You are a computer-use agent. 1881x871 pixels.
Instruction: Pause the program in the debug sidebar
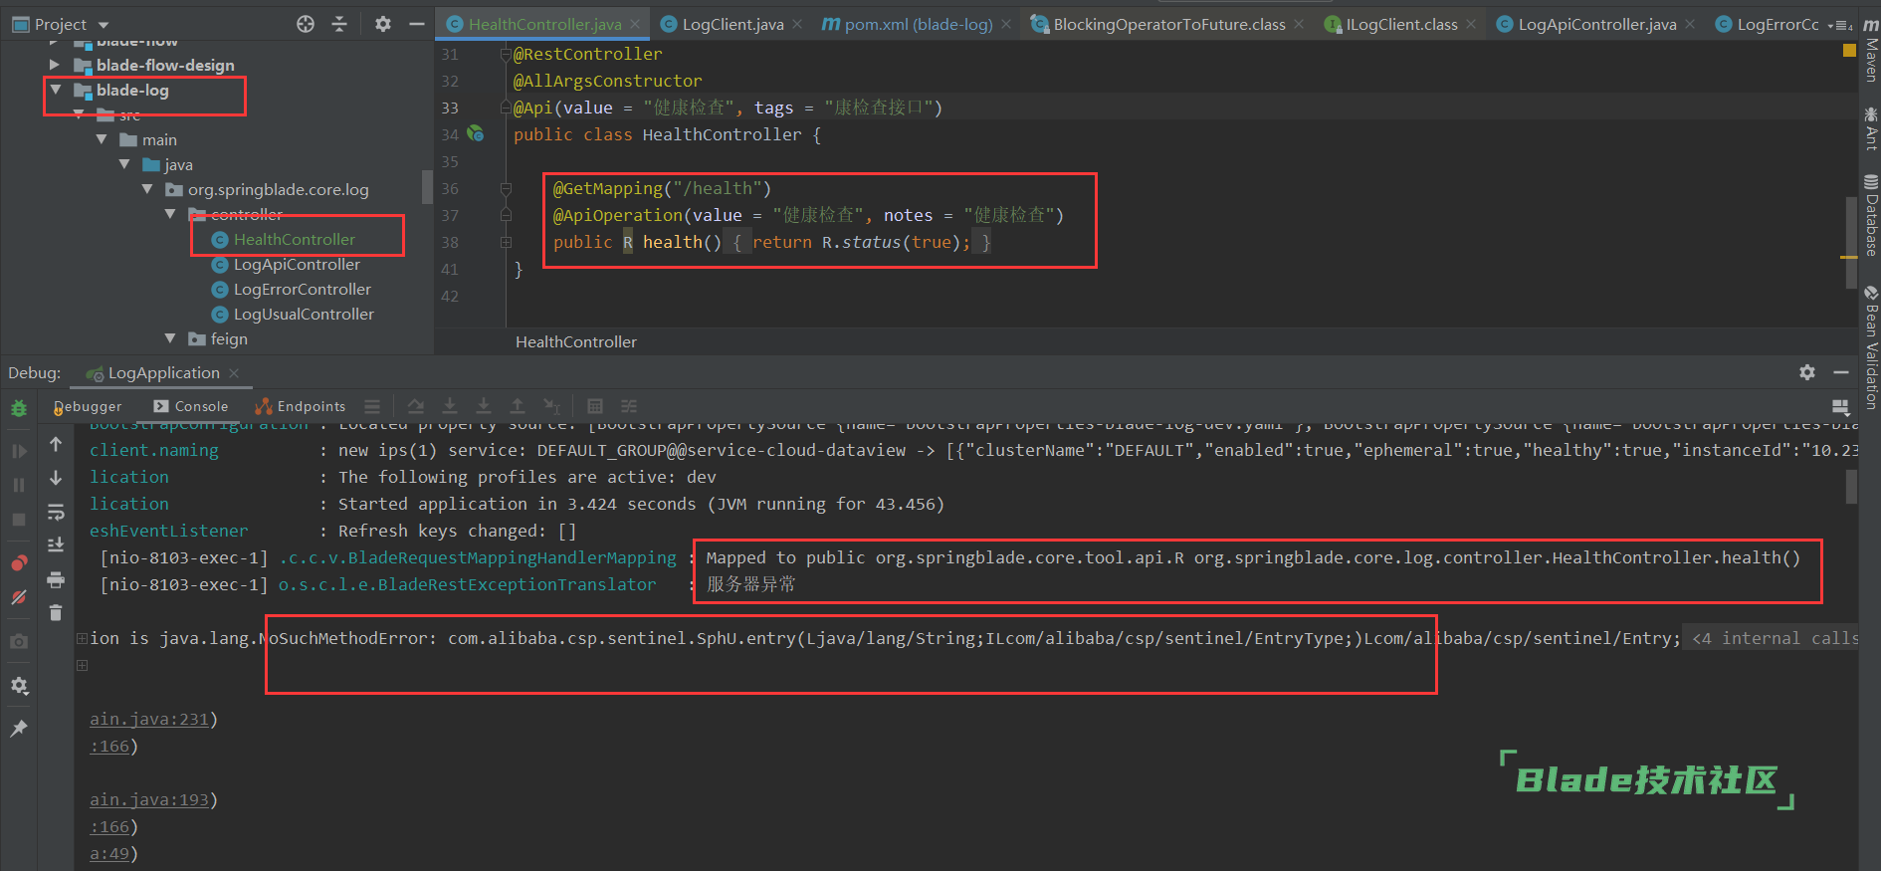point(19,485)
